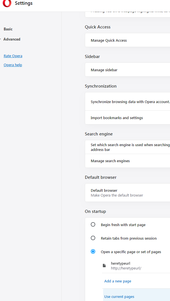Select Open a specific page radio button

93,251
